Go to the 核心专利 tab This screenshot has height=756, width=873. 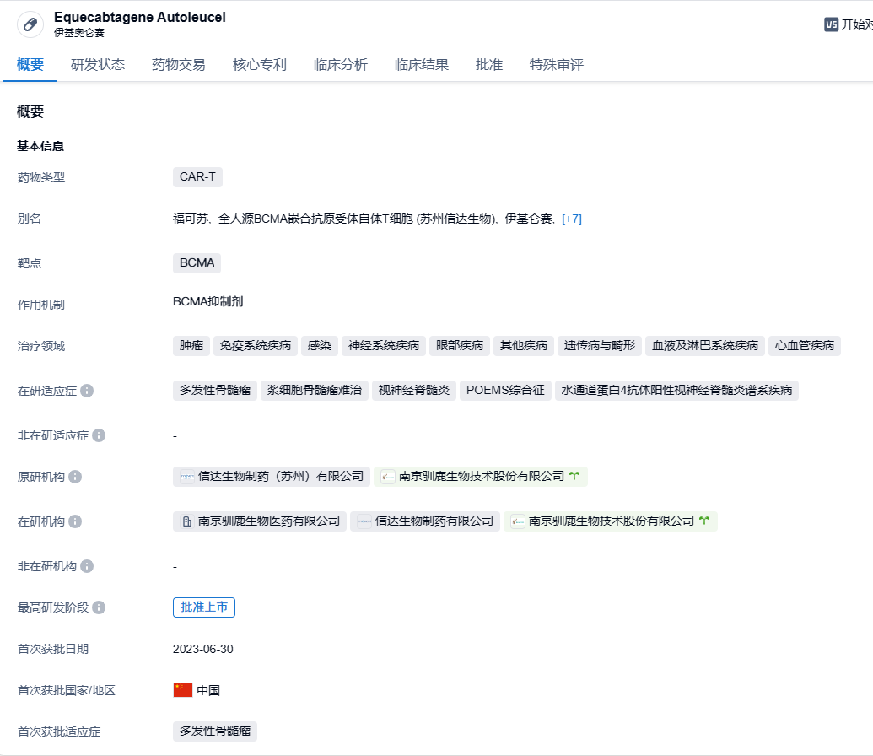point(260,65)
